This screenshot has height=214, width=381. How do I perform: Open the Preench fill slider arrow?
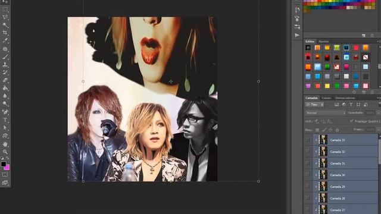pos(379,130)
